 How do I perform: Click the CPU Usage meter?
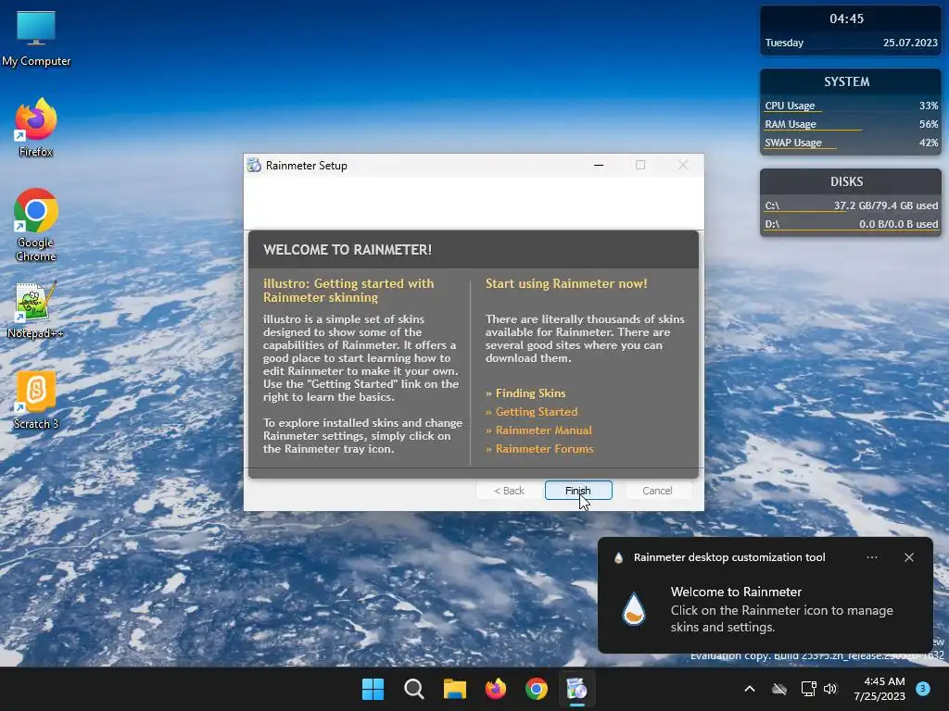[851, 106]
